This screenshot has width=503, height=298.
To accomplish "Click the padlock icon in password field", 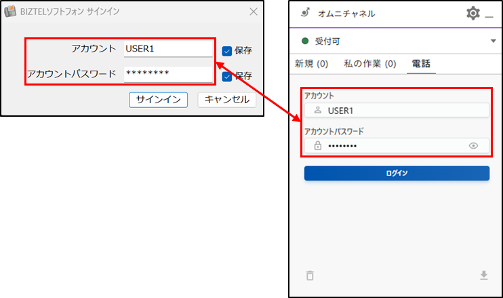I will (317, 145).
